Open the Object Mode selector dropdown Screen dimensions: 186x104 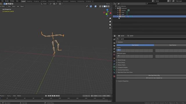pyautogui.click(x=3, y=6)
